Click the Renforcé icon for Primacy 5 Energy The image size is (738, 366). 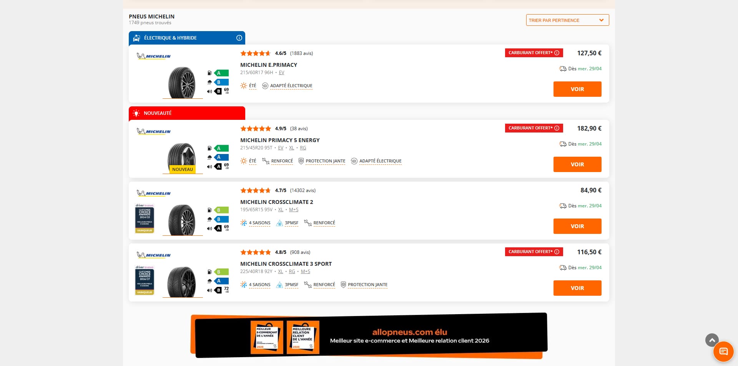[x=266, y=161]
